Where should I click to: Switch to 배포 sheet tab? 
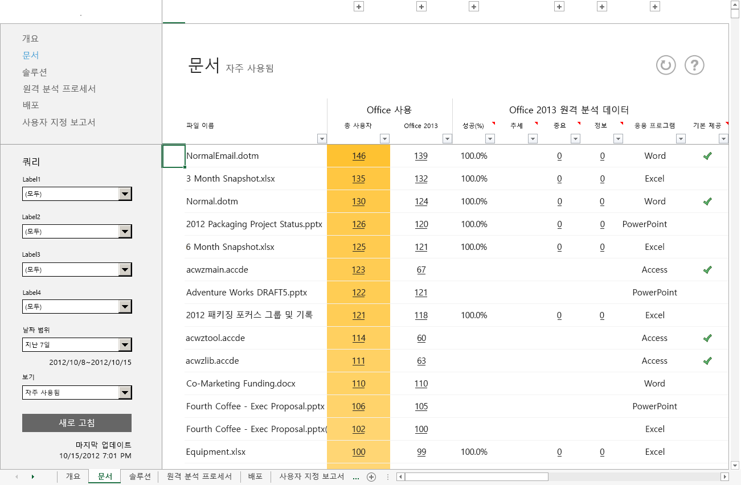[x=255, y=476]
